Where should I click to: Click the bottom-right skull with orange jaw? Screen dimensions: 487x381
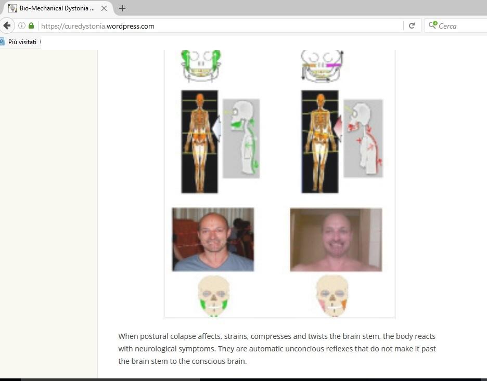coord(332,296)
